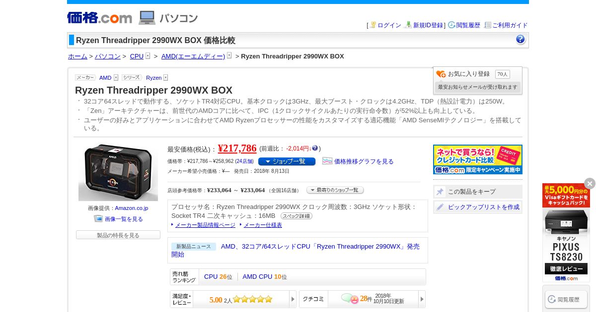
Task: Click the browsing history icon in header
Action: click(x=451, y=25)
